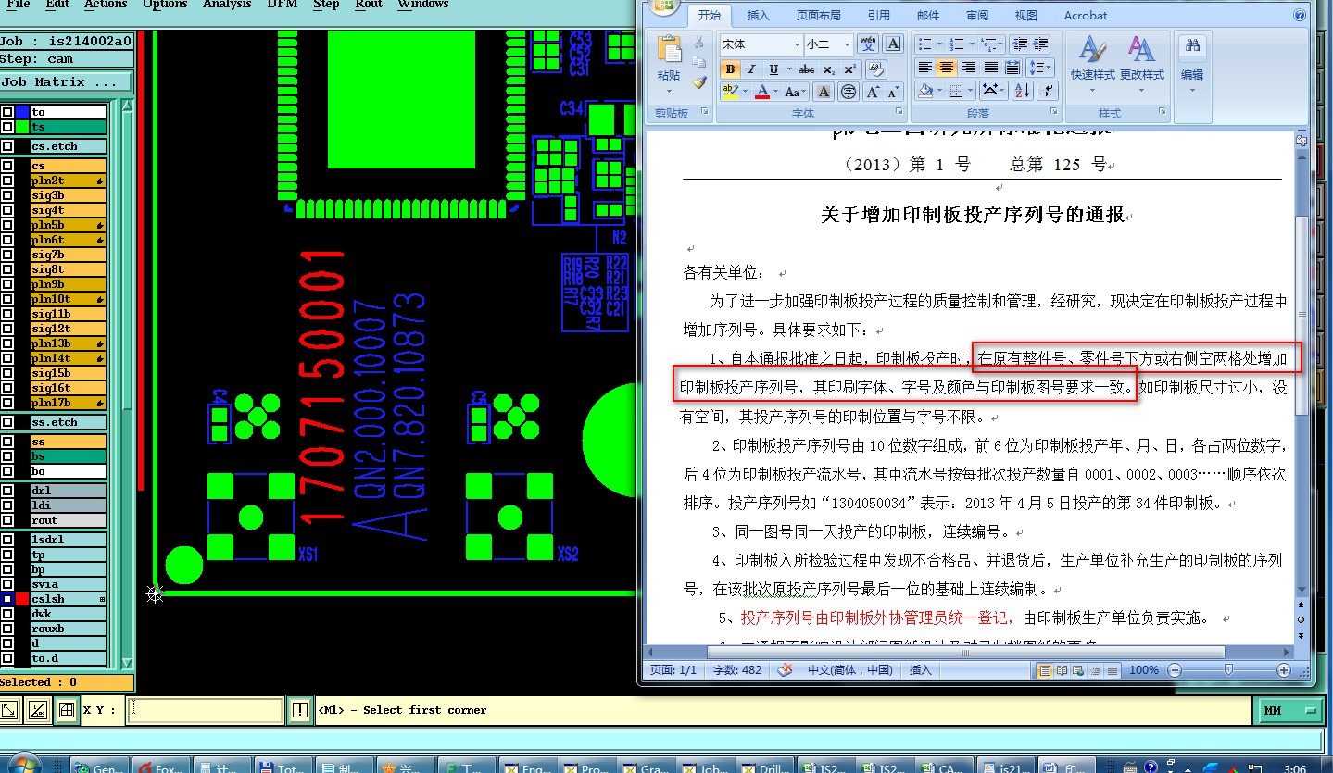This screenshot has height=773, width=1333.
Task: Open the Actions menu
Action: click(106, 5)
